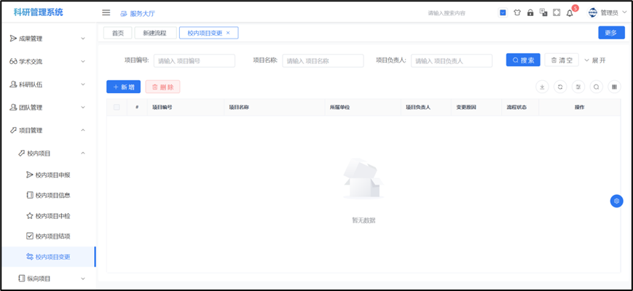Click the 新增 button
This screenshot has width=633, height=291.
pos(123,87)
